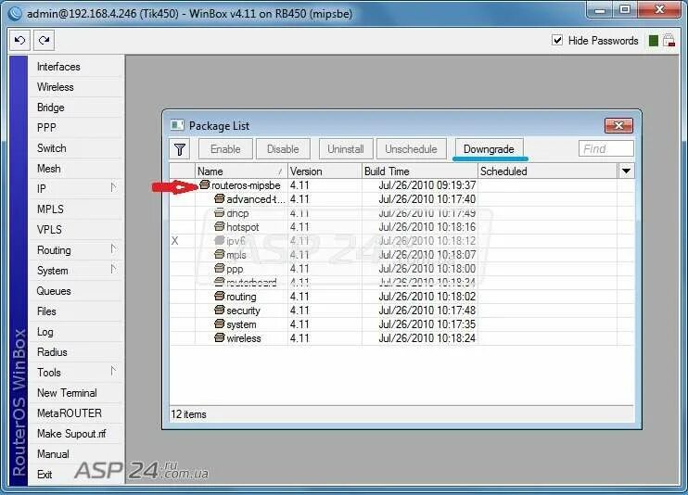Screen dimensions: 688x495
Task: Expand the System submenu arrow
Action: 114,269
